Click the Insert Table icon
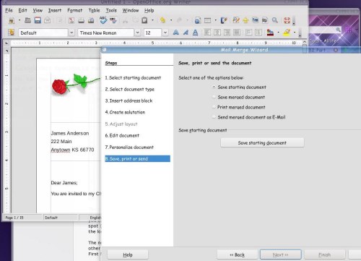The height and width of the screenshot is (261, 361). (x=207, y=20)
